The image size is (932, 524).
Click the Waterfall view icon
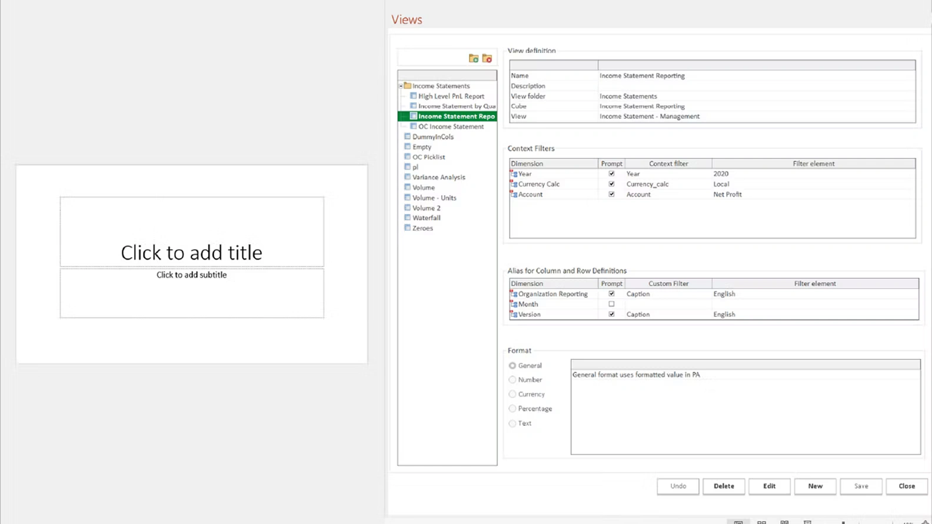(407, 218)
